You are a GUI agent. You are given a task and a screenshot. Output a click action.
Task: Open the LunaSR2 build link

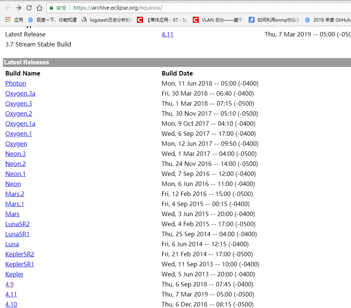coord(17,224)
